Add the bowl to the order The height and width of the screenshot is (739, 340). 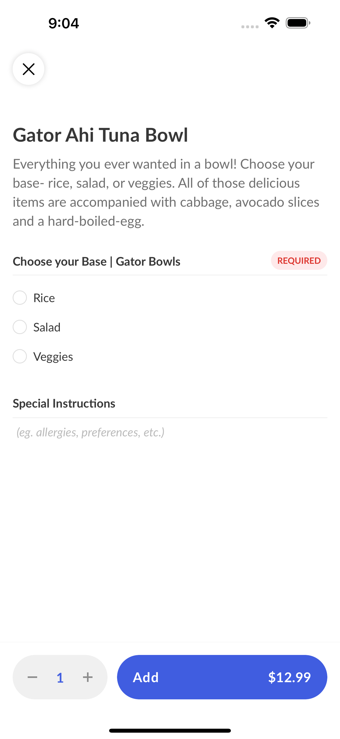pos(222,677)
